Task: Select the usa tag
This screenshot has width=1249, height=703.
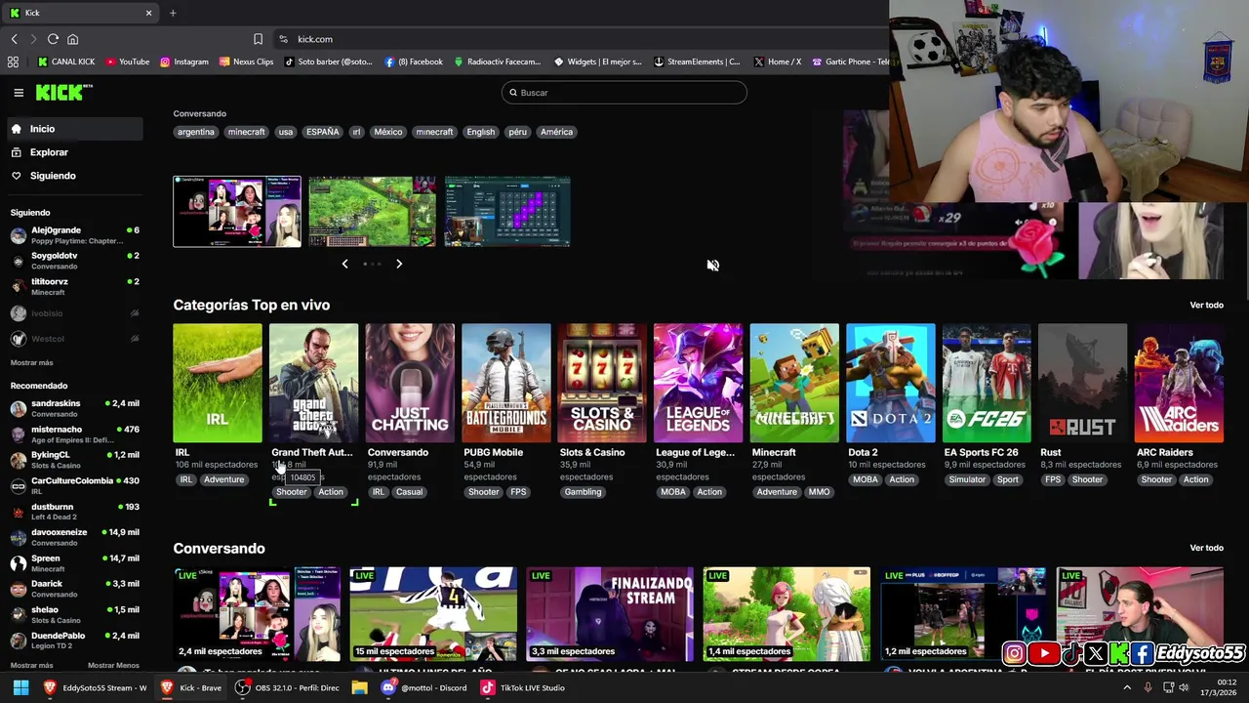Action: tap(286, 132)
